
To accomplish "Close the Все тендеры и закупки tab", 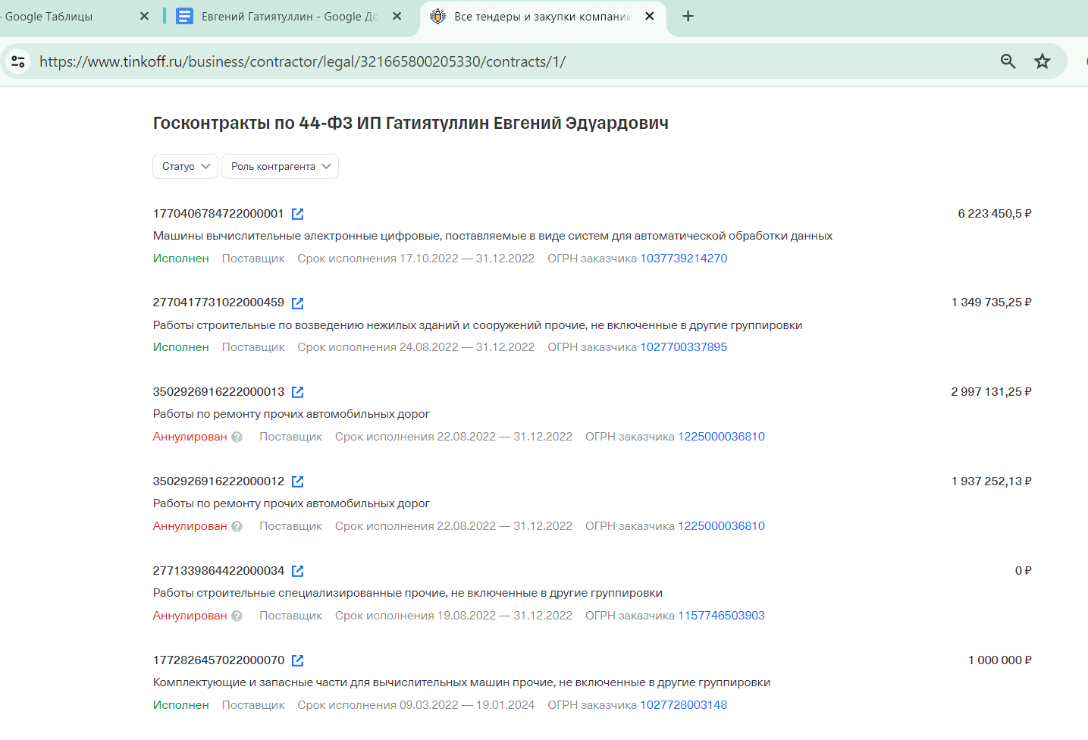I will [649, 16].
